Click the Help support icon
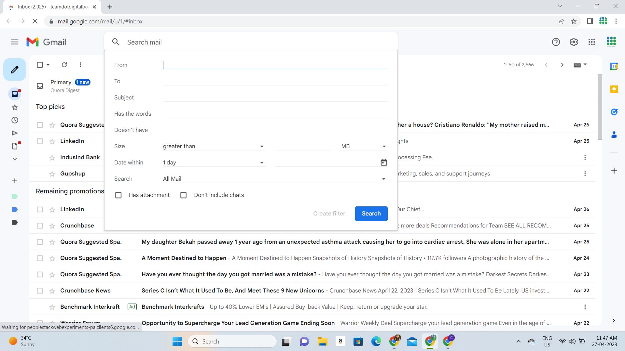The height and width of the screenshot is (351, 625). pyautogui.click(x=556, y=42)
